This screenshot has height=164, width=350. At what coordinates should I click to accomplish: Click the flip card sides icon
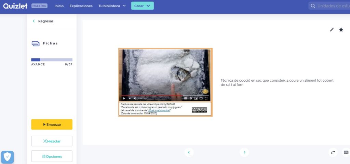click(333, 152)
